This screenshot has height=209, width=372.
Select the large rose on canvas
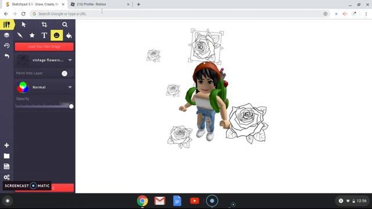[x=246, y=123]
